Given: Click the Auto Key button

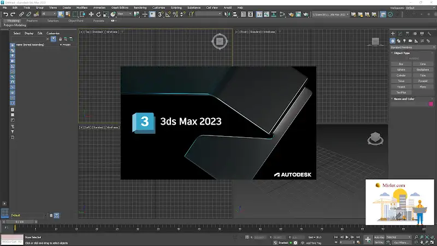Looking at the screenshot, I should [379, 237].
